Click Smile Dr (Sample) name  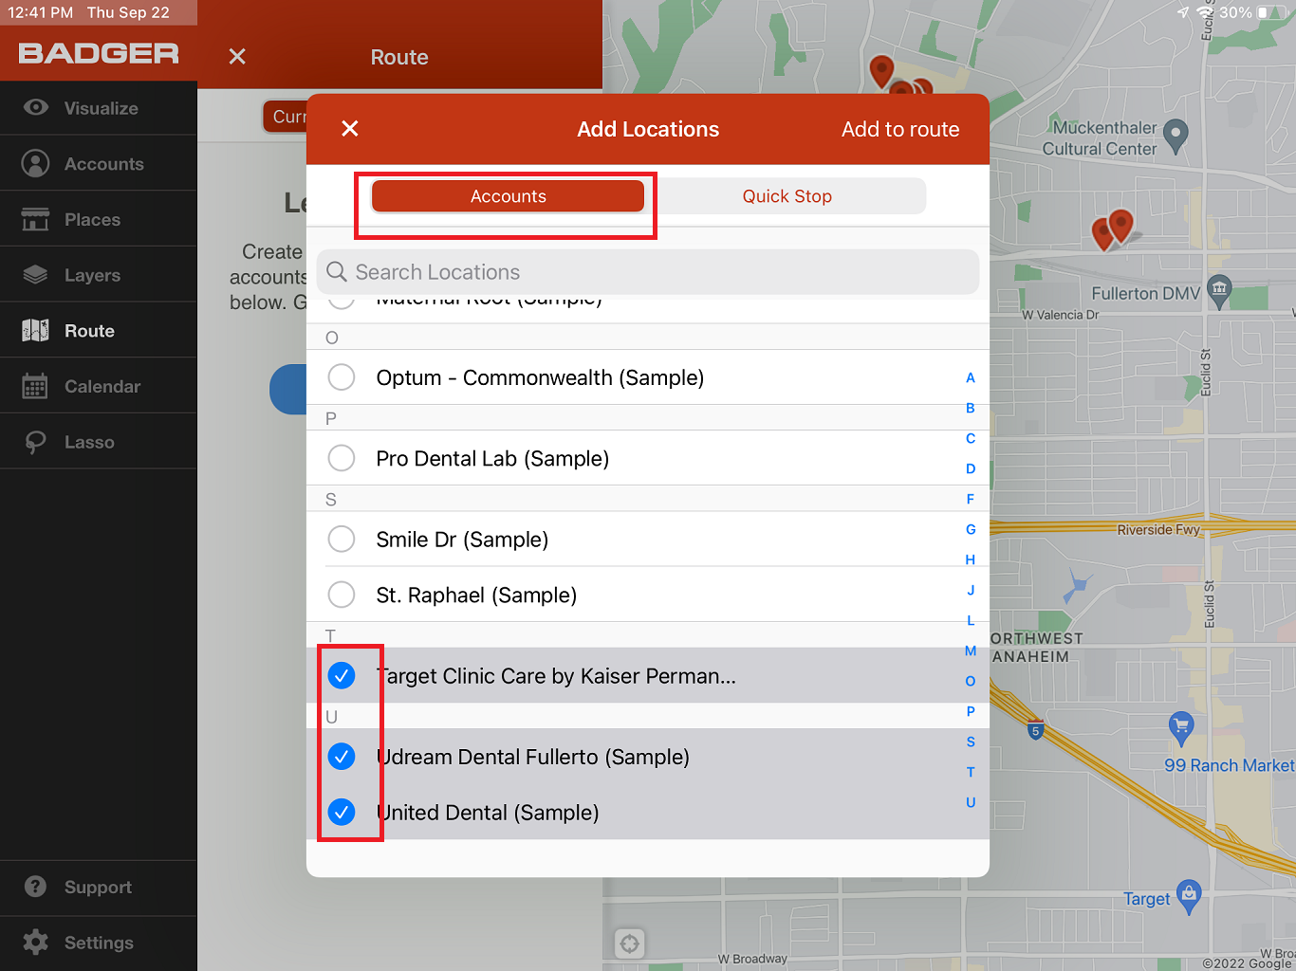coord(462,540)
